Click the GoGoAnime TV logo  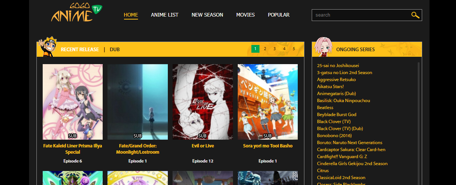coord(77,13)
